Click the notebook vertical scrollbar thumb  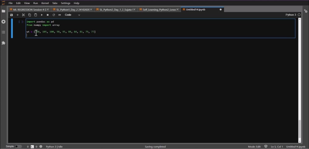(300, 129)
